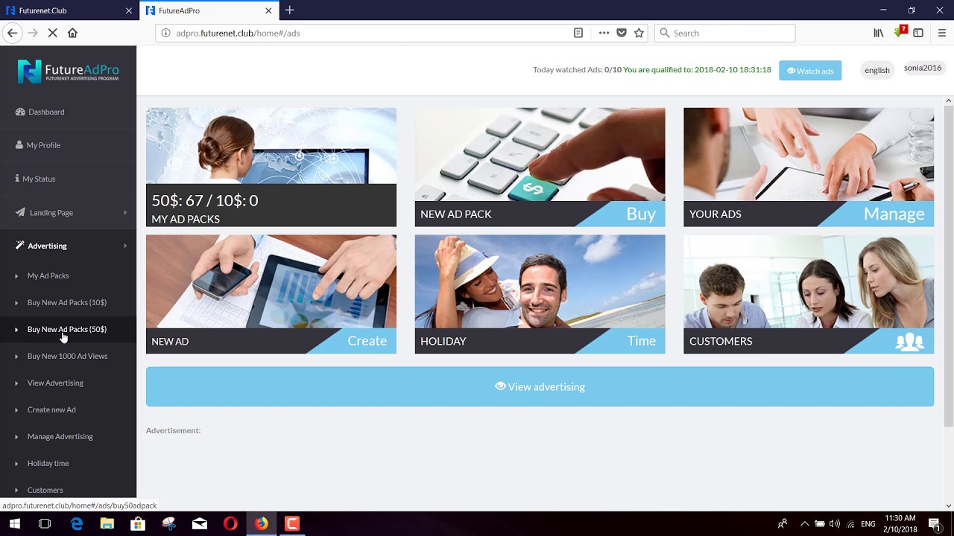Click the Advertising megaphone icon
The image size is (954, 536).
[20, 246]
